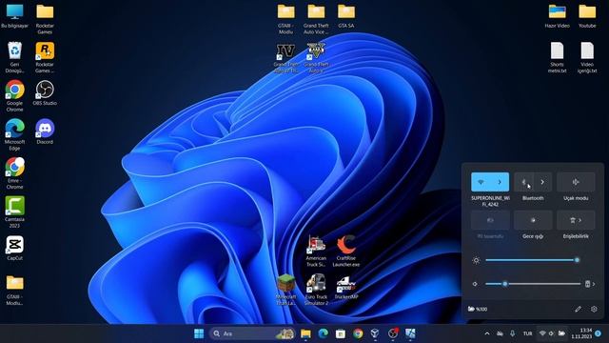The image size is (609, 343).
Task: Open the Erişilebilirlik accessibility tile
Action: (x=576, y=220)
